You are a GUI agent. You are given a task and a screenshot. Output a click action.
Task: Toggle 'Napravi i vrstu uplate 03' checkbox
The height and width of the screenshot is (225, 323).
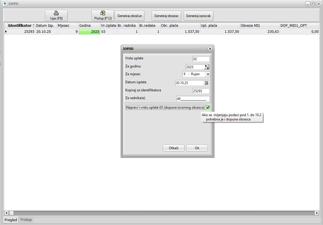click(x=208, y=107)
